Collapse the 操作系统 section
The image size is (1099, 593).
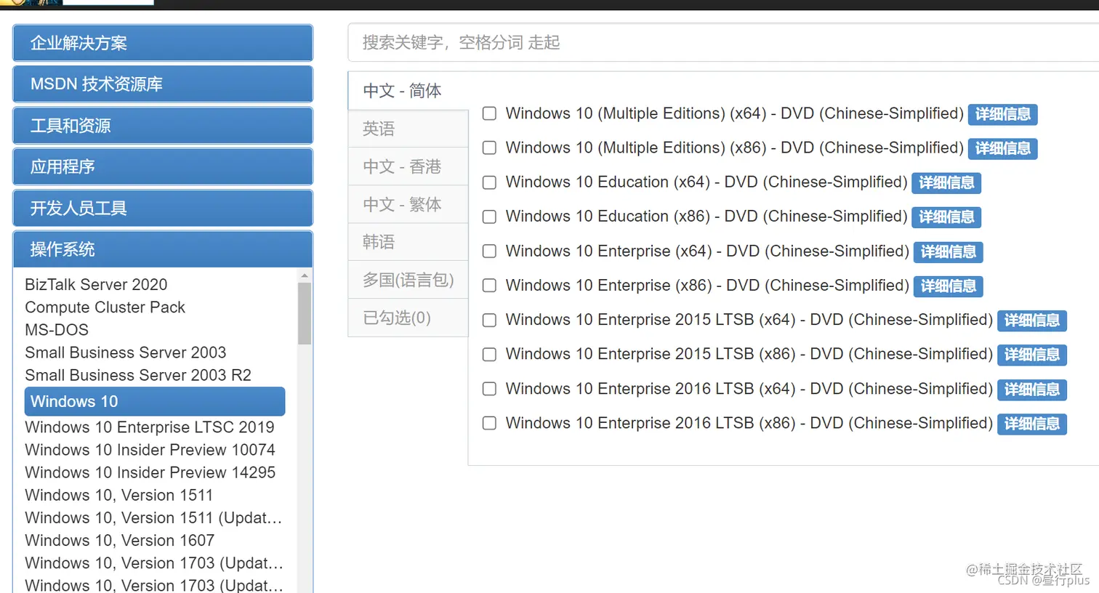coord(163,249)
